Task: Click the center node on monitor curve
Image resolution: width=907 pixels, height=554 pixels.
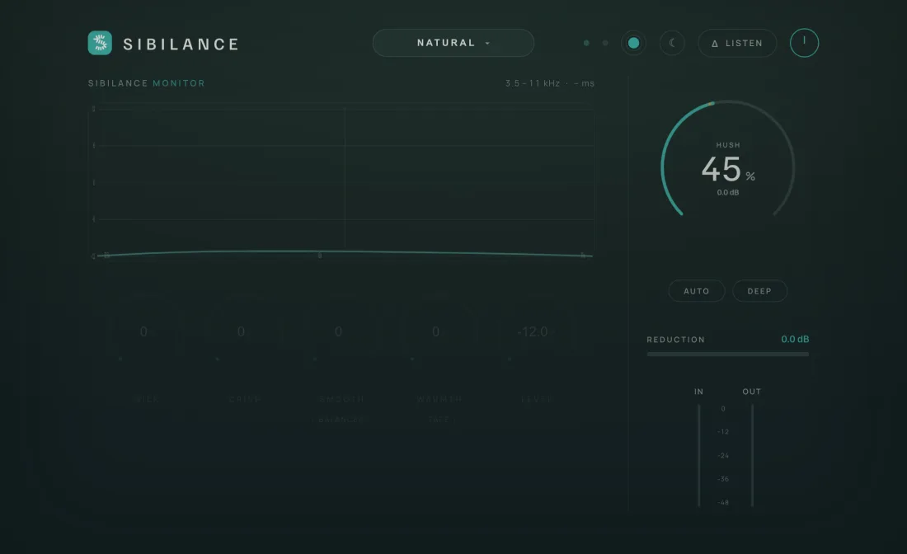Action: point(320,255)
